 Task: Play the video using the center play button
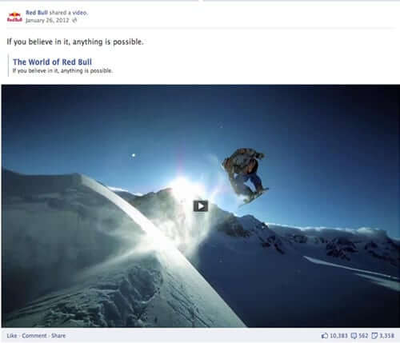(201, 206)
